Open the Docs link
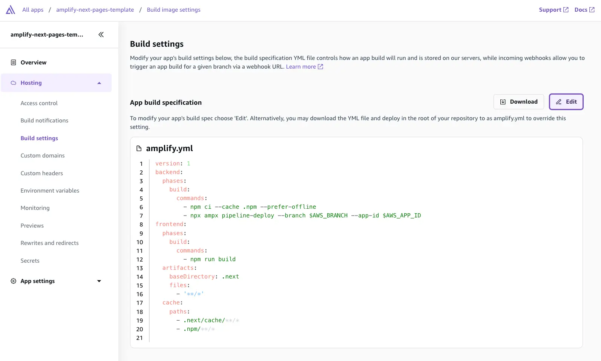 (584, 10)
